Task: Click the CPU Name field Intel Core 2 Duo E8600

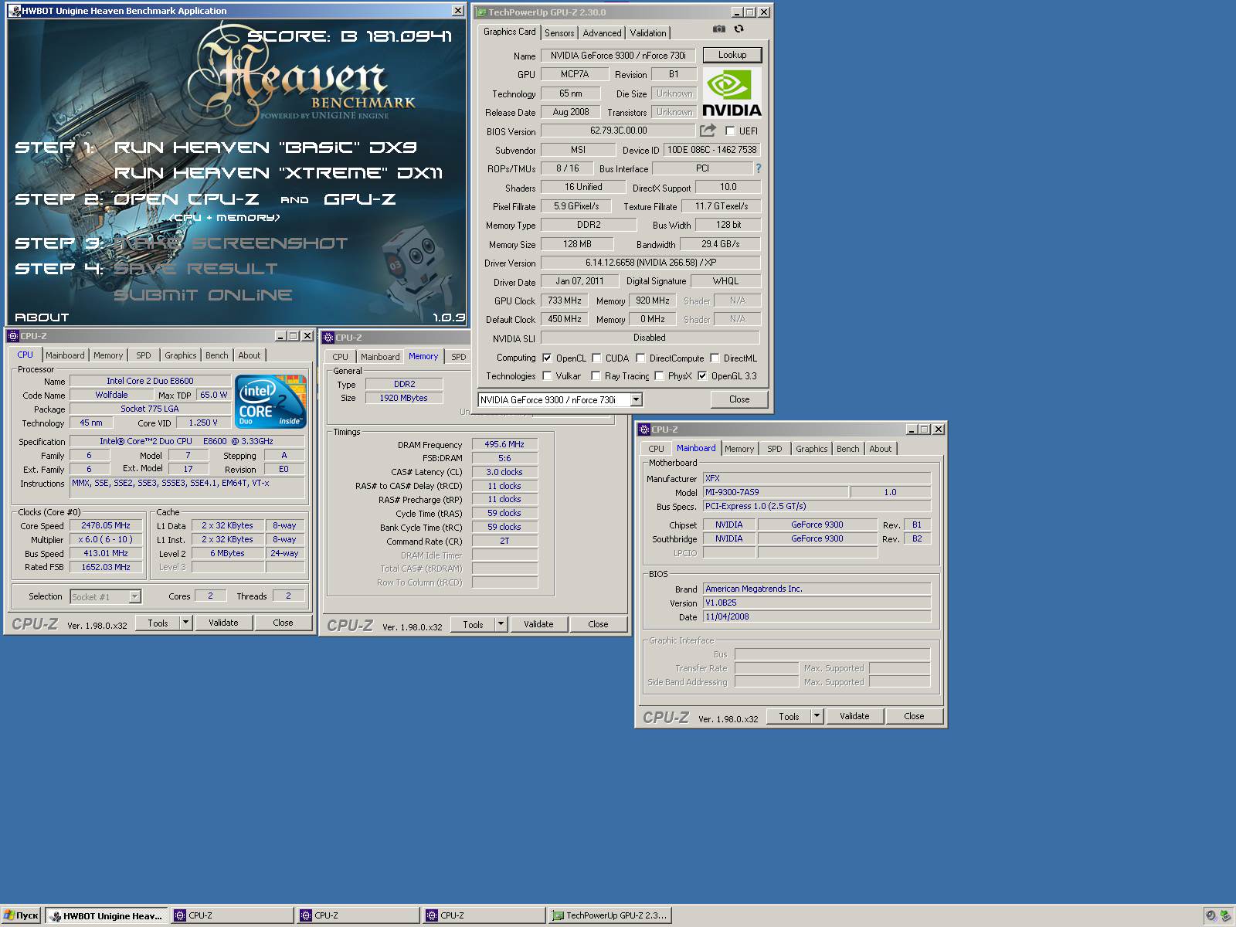Action: coord(150,381)
